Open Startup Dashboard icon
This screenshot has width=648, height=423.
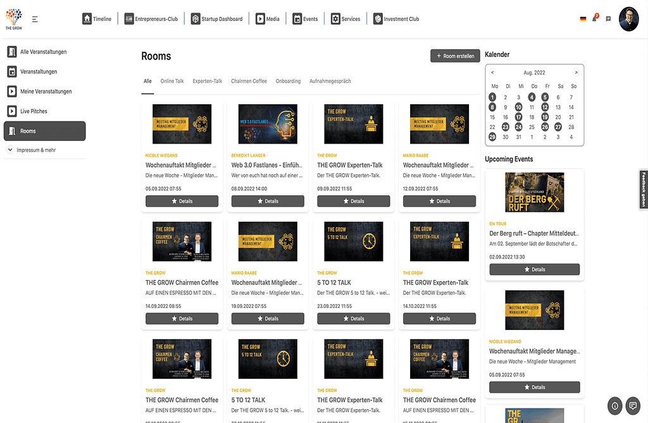pos(196,19)
